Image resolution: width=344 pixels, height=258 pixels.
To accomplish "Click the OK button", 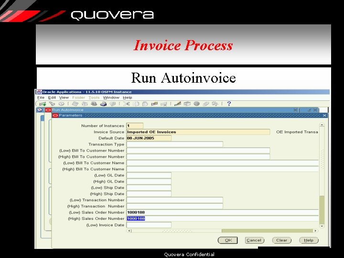I will coord(228,240).
